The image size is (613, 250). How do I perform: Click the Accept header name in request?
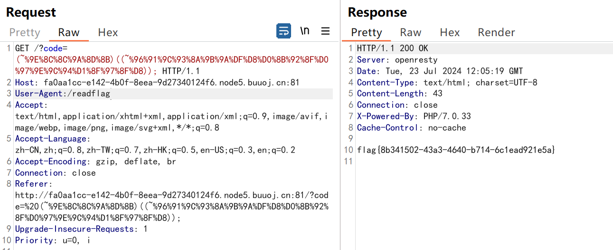tap(31, 105)
